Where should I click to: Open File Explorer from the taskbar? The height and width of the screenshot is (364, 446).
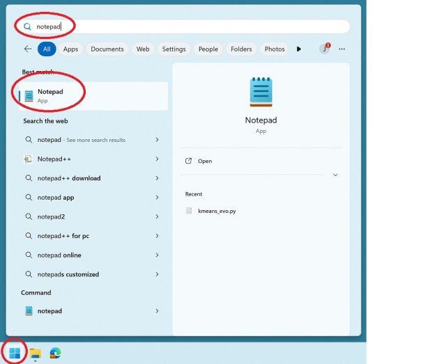tap(35, 353)
